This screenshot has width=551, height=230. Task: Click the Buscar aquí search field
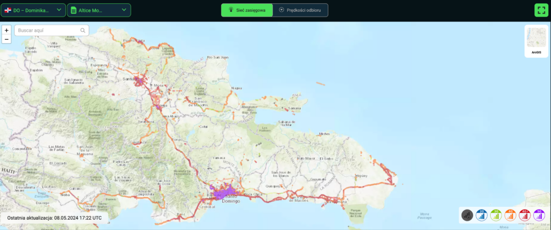pos(47,31)
